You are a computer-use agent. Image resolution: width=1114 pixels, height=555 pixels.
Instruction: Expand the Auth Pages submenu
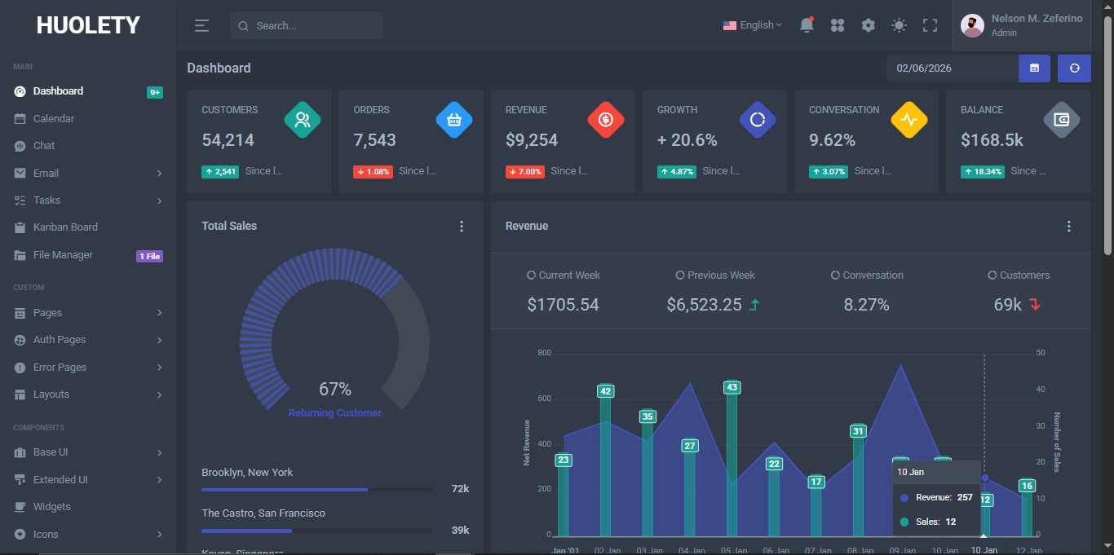[88, 340]
